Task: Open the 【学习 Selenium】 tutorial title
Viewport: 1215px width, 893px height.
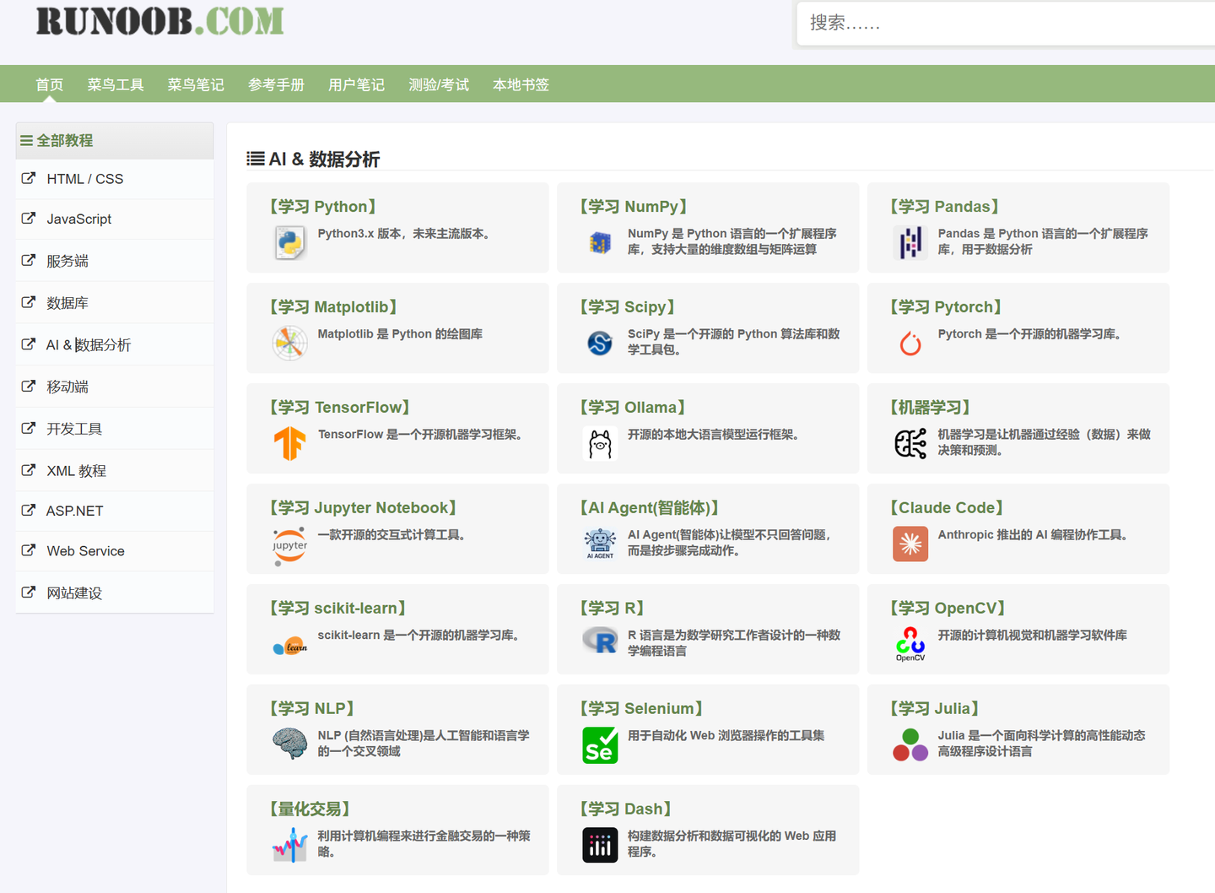Action: [642, 709]
